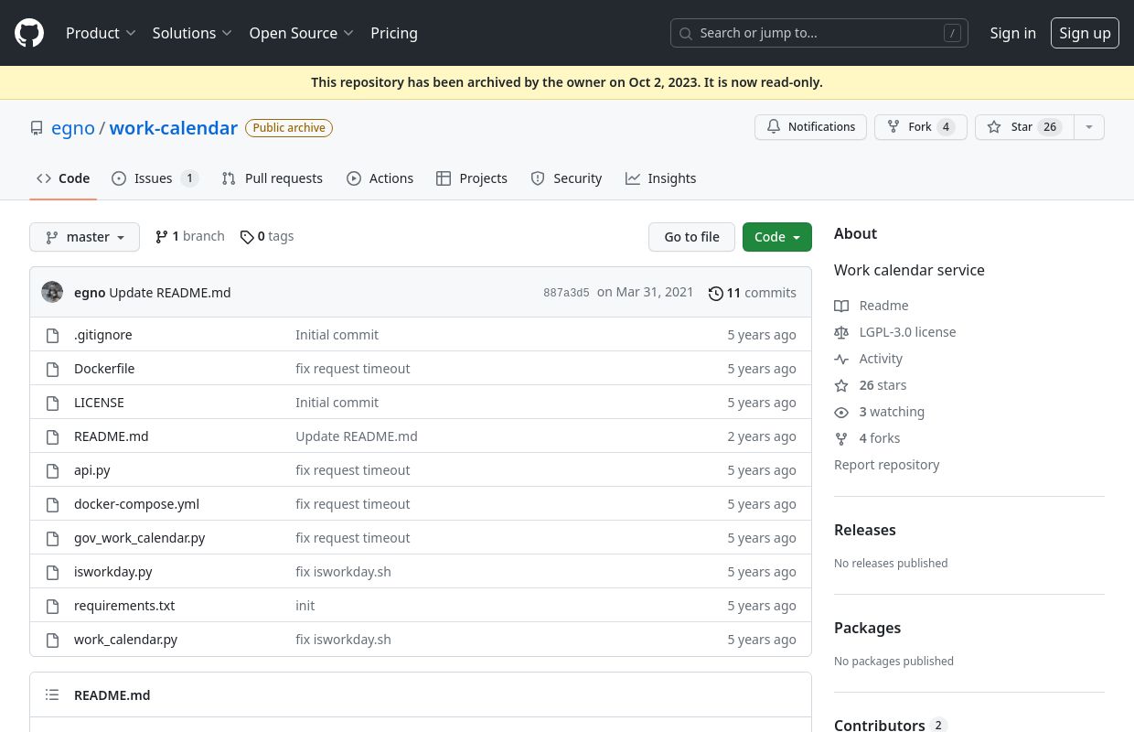Screen dimensions: 1134x732
Task: Click the file icon beside work_calendar.py
Action: tap(53, 640)
